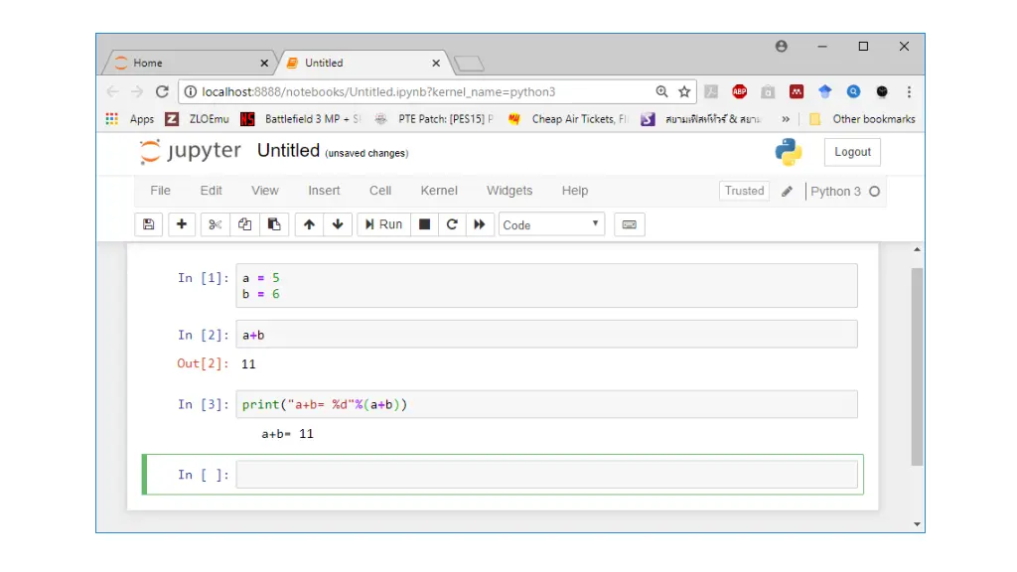Bookmark this page with the star icon
This screenshot has width=1017, height=572.
coord(684,91)
